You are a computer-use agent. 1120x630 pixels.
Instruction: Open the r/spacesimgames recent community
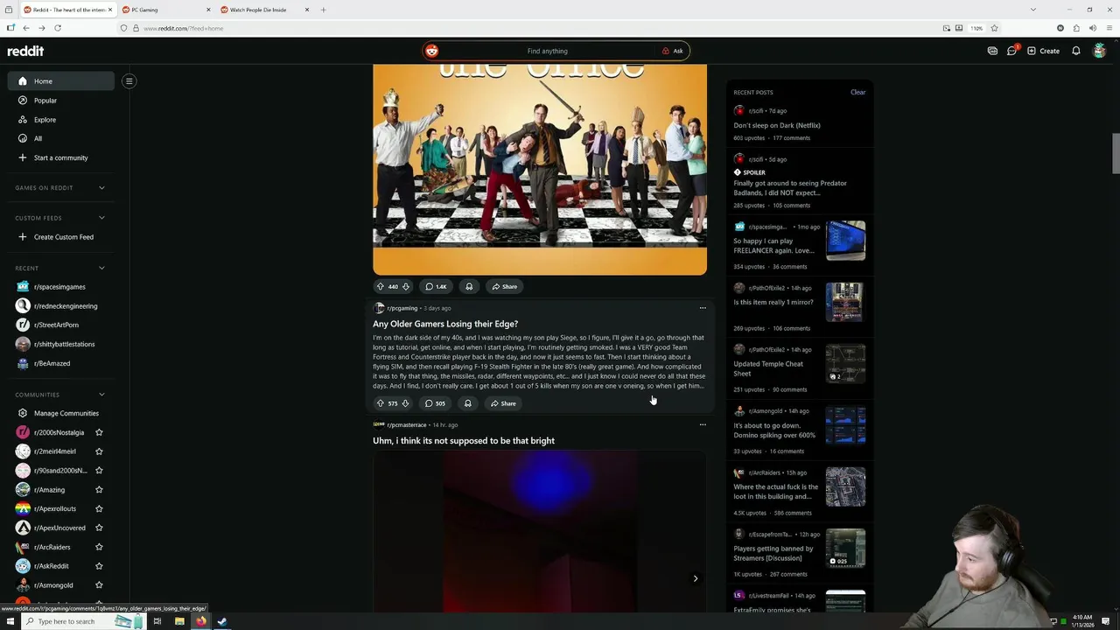point(60,287)
